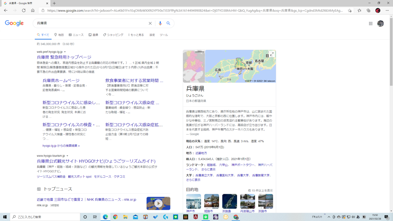
Task: Open ツーリズムバス補助金 link
Action: point(51,176)
